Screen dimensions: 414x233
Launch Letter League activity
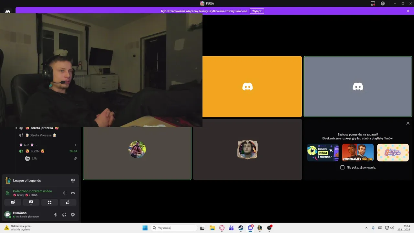tap(393, 152)
